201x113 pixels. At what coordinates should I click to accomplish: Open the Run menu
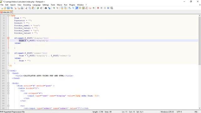click(66, 5)
